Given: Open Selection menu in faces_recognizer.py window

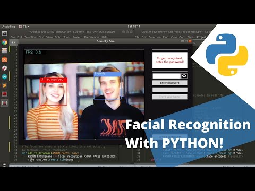Looking at the screenshot, I should click(155, 37).
